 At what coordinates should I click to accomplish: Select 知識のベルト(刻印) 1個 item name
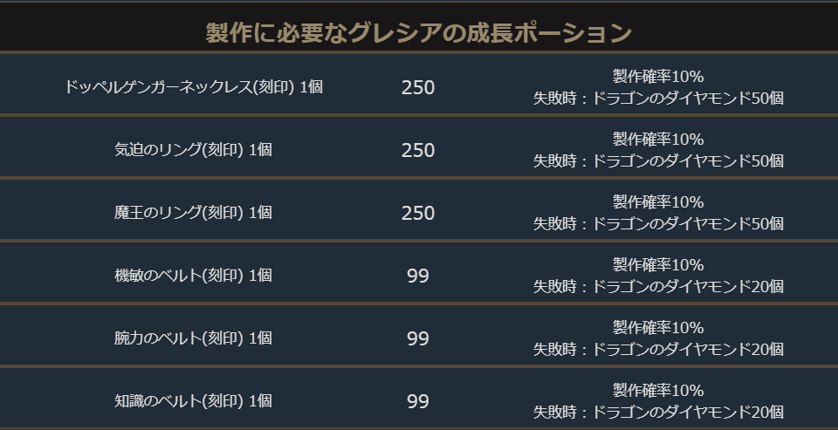(x=194, y=401)
